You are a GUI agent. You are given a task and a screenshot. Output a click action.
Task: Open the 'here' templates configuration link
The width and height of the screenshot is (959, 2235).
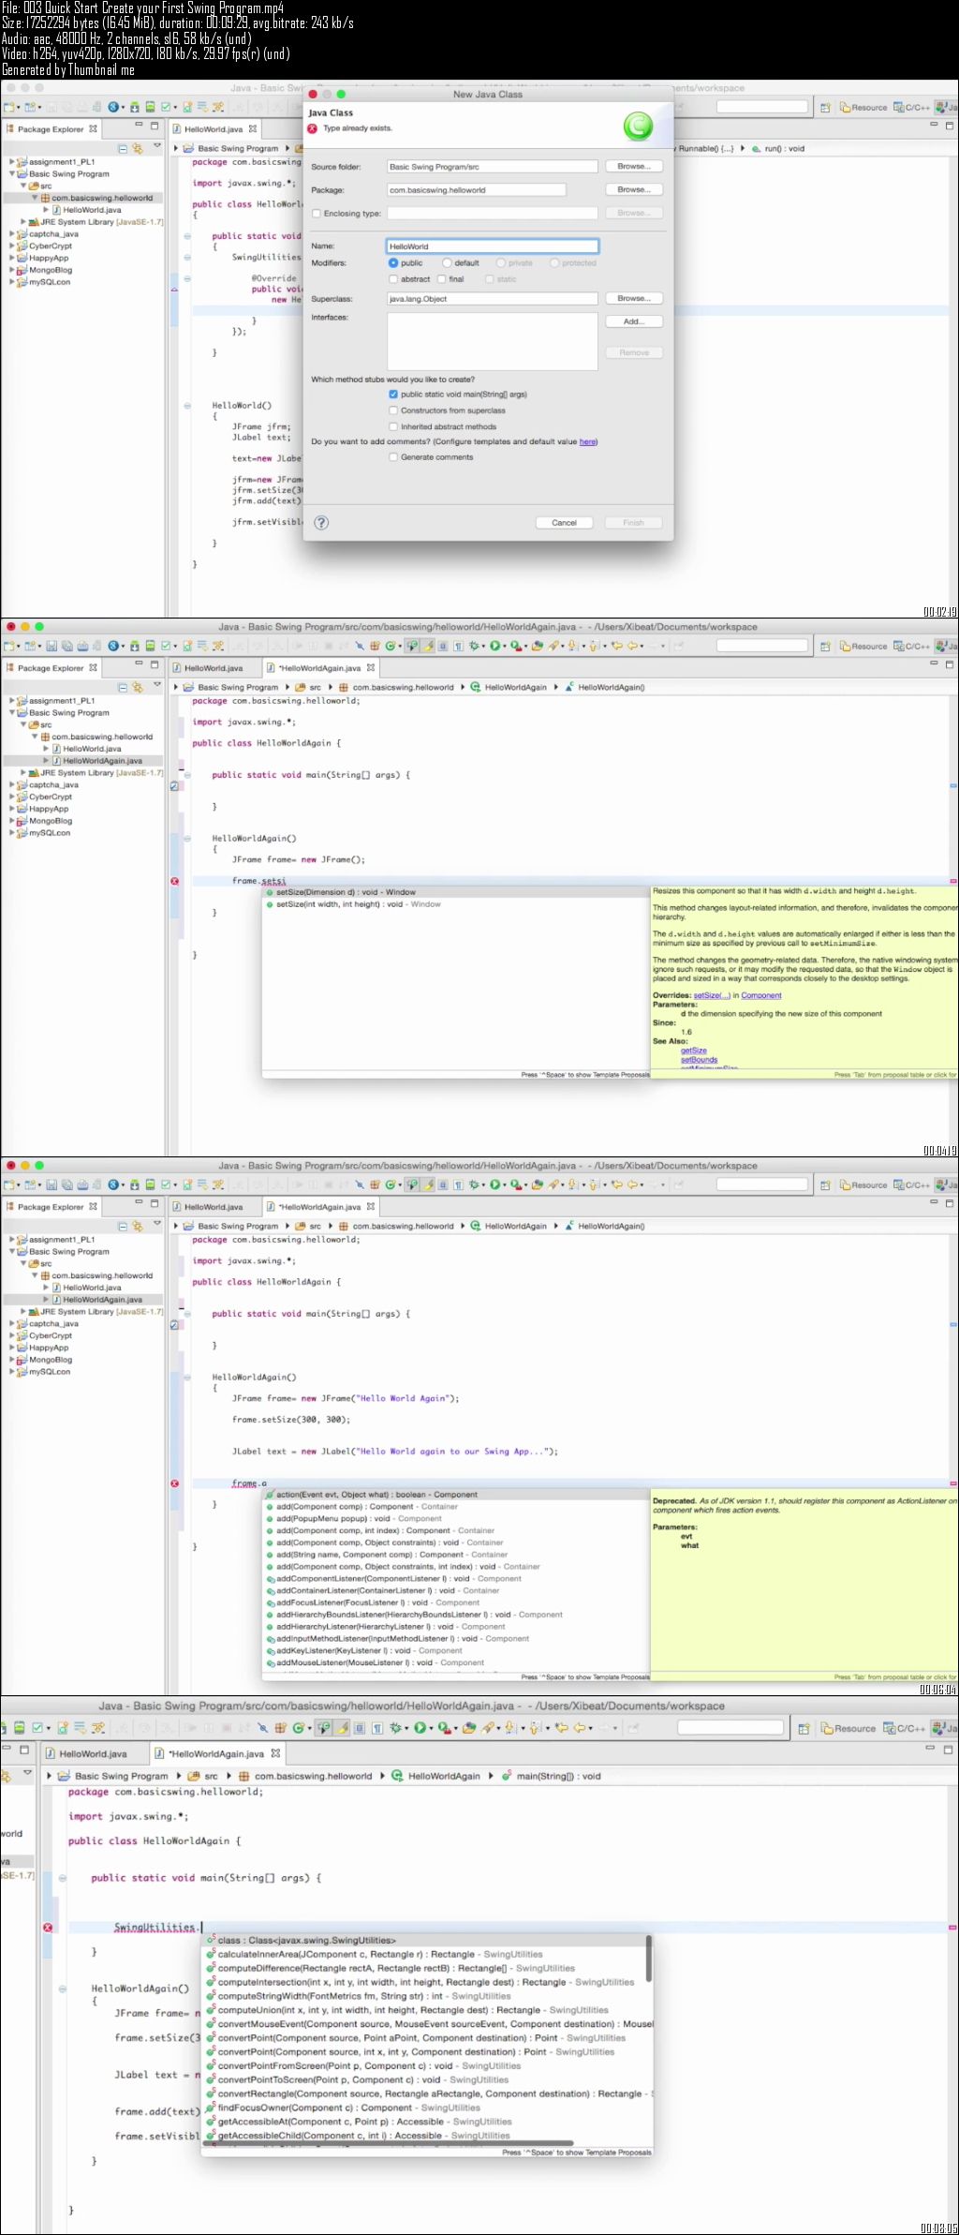[x=587, y=441]
